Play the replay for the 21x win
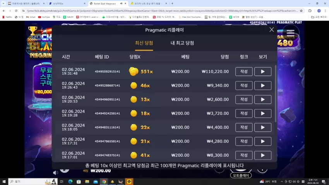329x185 pixels. tap(263, 141)
